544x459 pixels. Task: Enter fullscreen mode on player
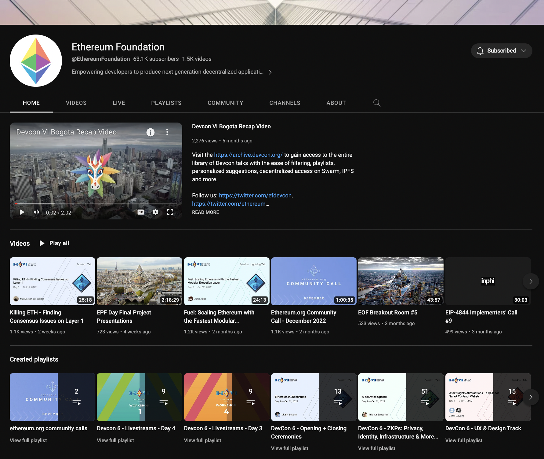pyautogui.click(x=170, y=212)
